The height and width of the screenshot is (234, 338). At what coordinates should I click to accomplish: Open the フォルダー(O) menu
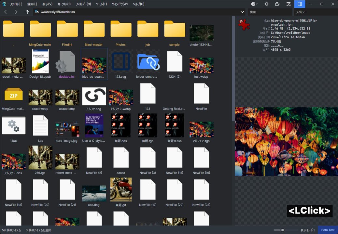(83, 4)
